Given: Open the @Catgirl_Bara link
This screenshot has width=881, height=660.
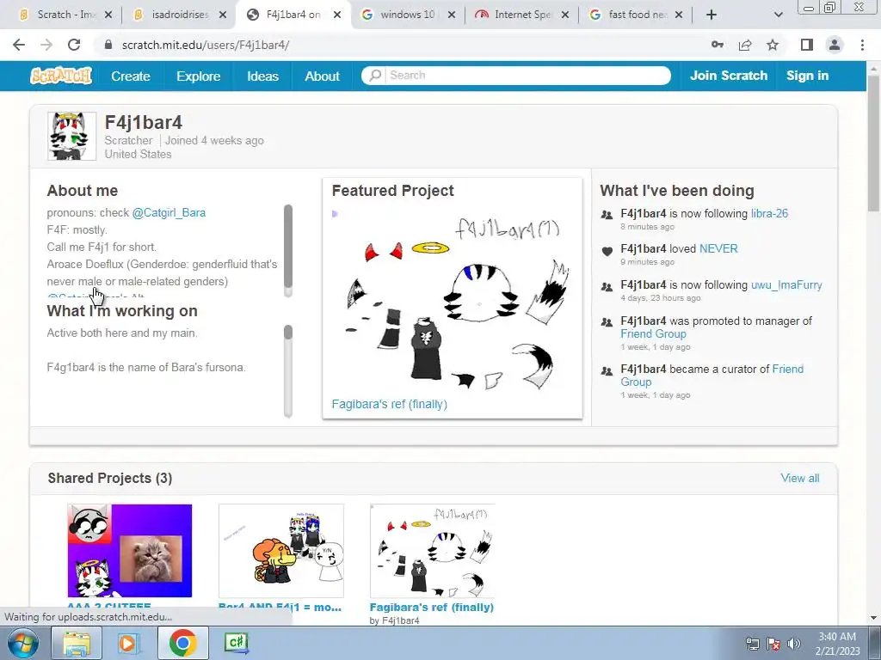Looking at the screenshot, I should [169, 213].
